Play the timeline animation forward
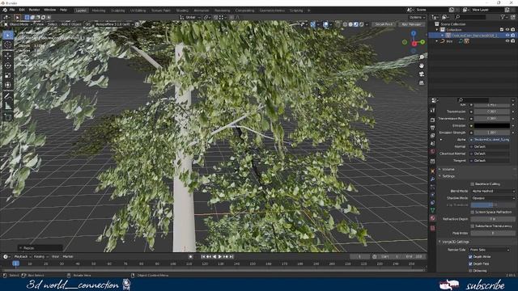This screenshot has width=518, height=291. coord(220,256)
